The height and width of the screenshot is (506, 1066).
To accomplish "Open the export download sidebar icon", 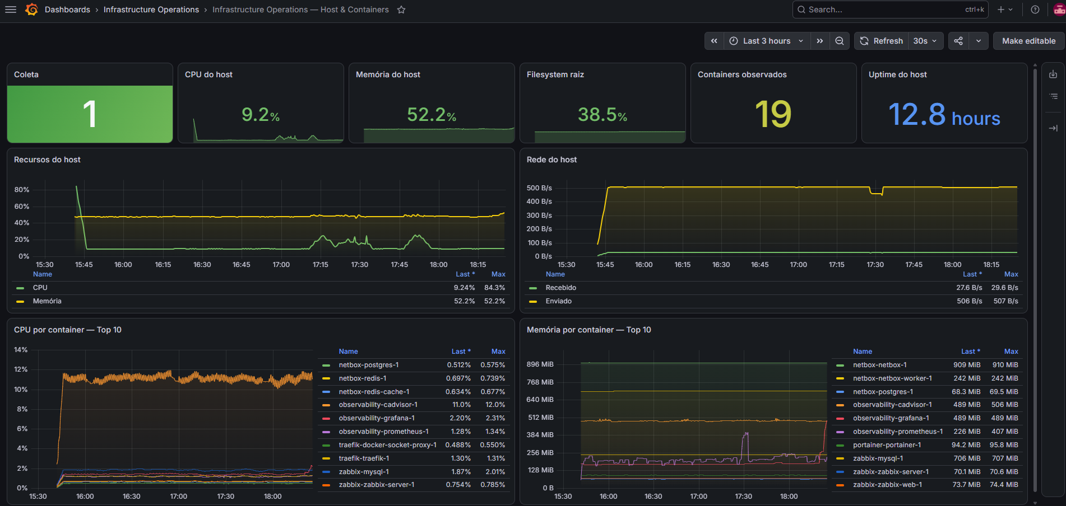I will tap(1054, 74).
